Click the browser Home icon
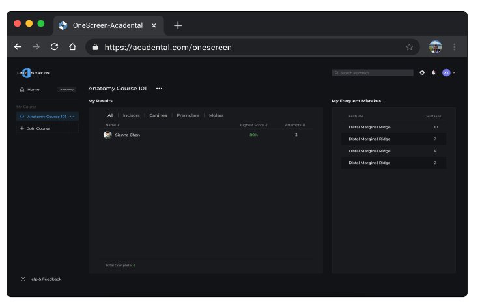Viewport: 482px width, 306px height. point(72,47)
